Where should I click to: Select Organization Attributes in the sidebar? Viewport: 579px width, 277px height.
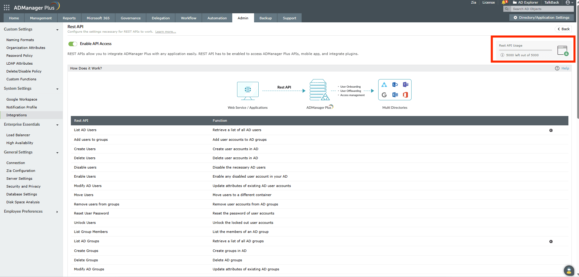click(26, 48)
